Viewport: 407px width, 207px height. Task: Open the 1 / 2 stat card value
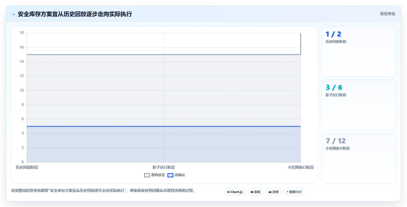click(333, 34)
